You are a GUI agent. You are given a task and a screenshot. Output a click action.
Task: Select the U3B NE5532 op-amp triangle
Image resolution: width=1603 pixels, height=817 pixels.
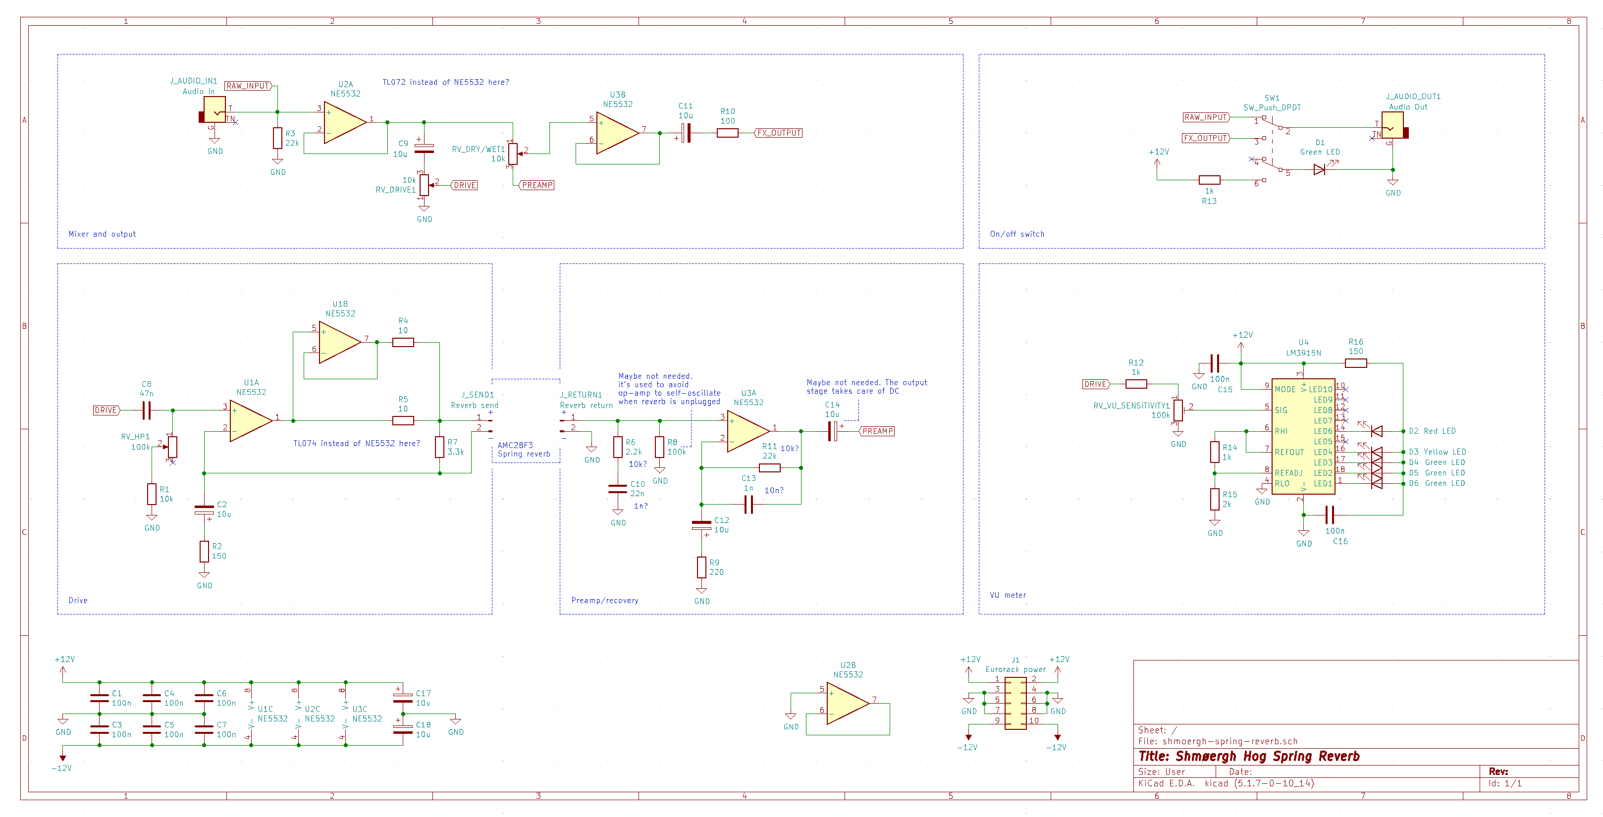(617, 133)
